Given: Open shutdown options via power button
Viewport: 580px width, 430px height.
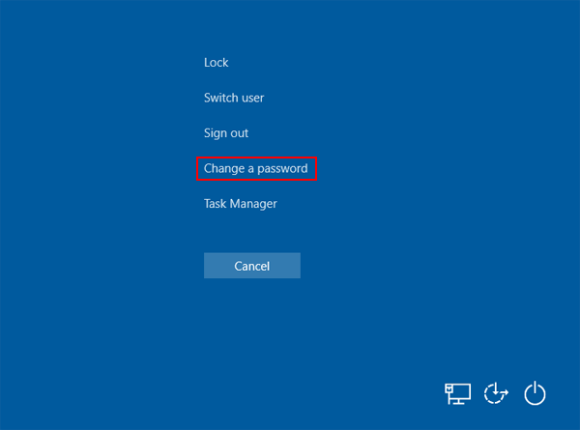Looking at the screenshot, I should [x=535, y=393].
